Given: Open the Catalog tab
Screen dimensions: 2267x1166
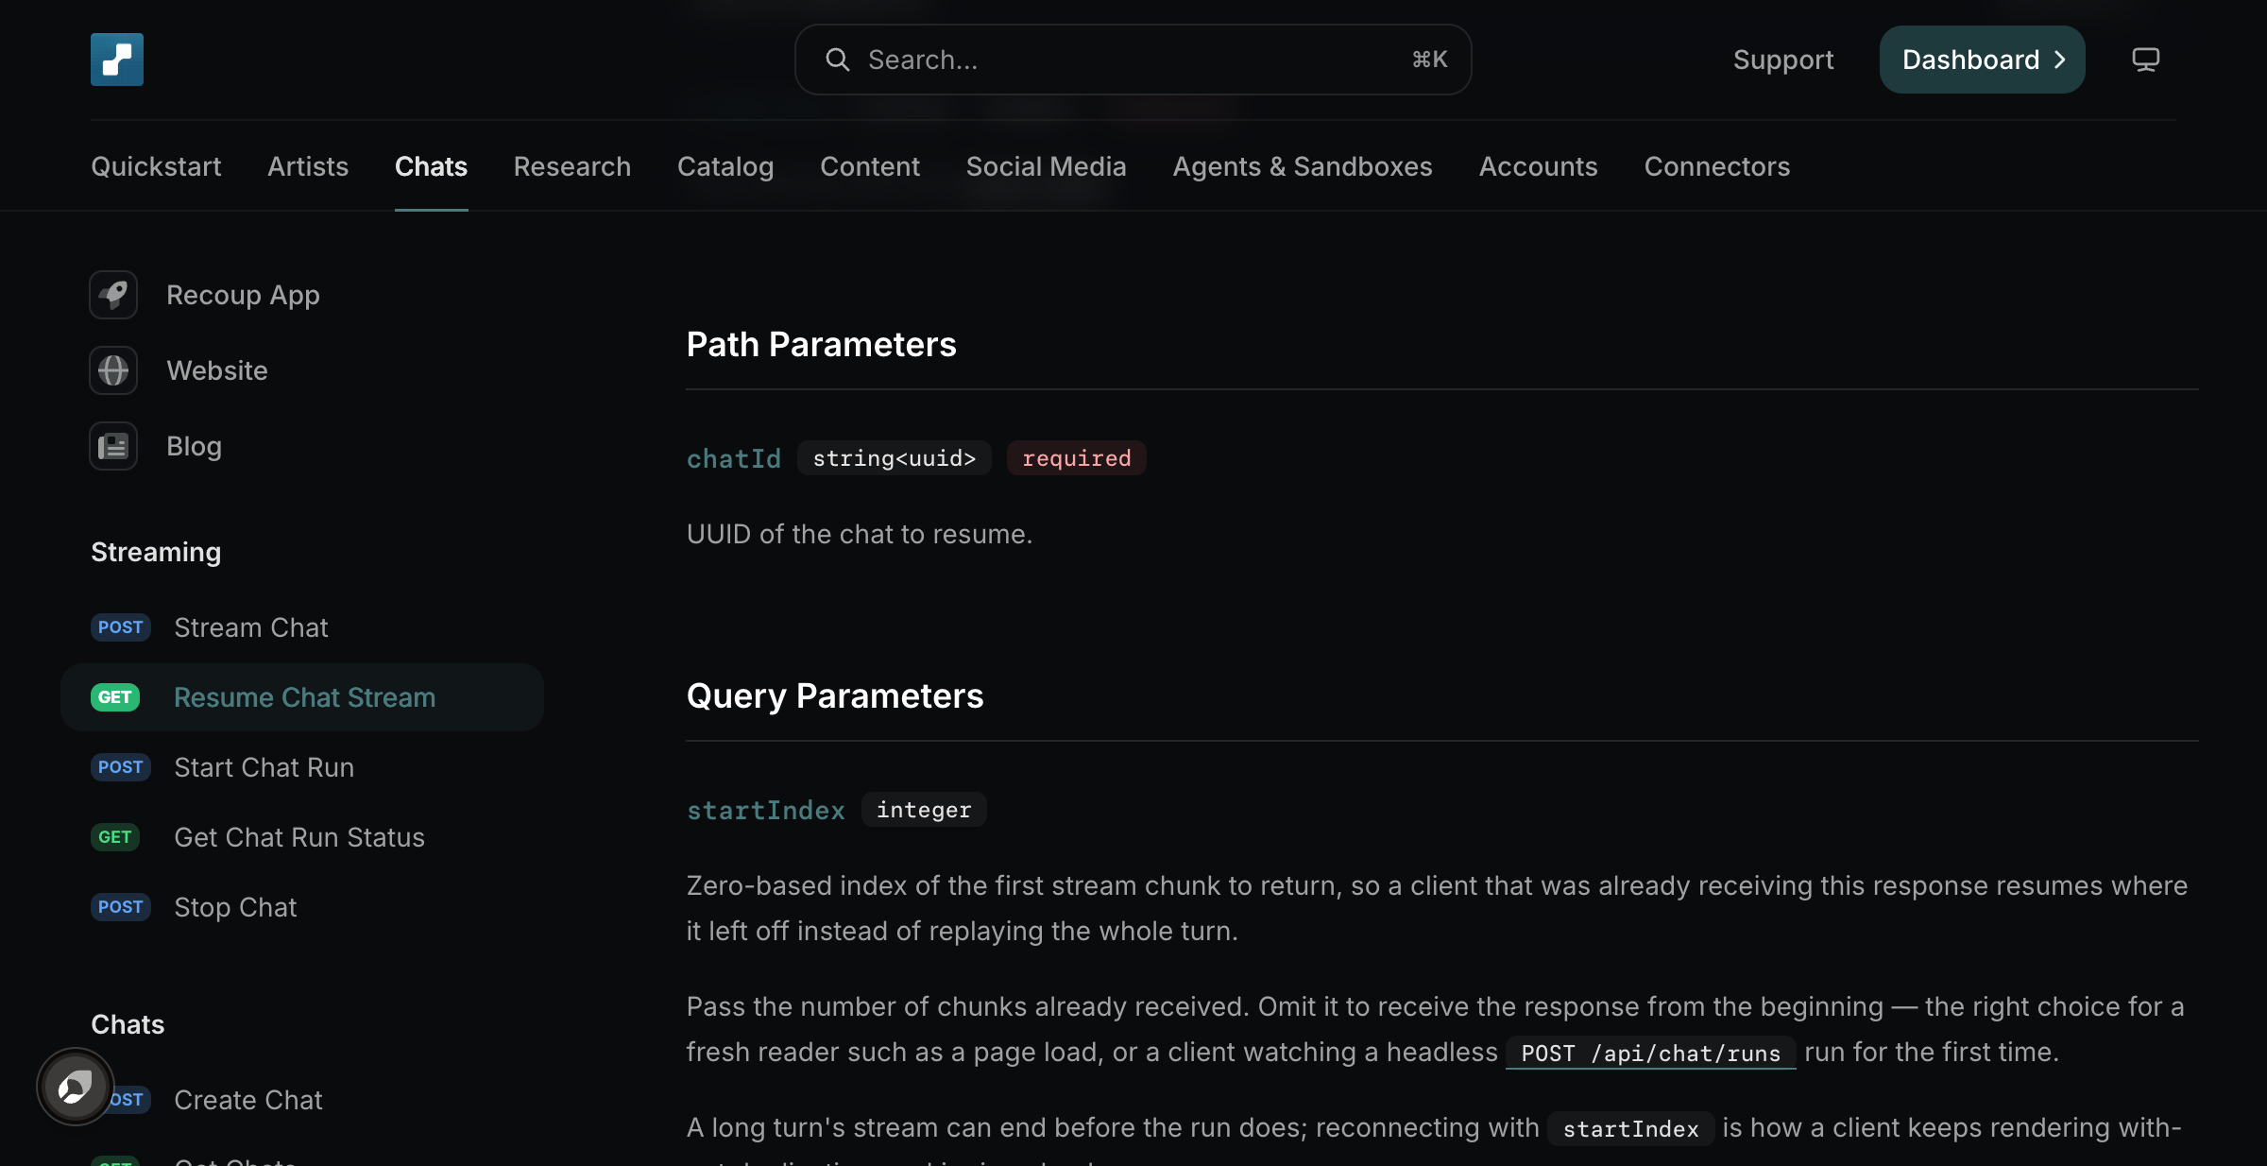Looking at the screenshot, I should (x=725, y=166).
